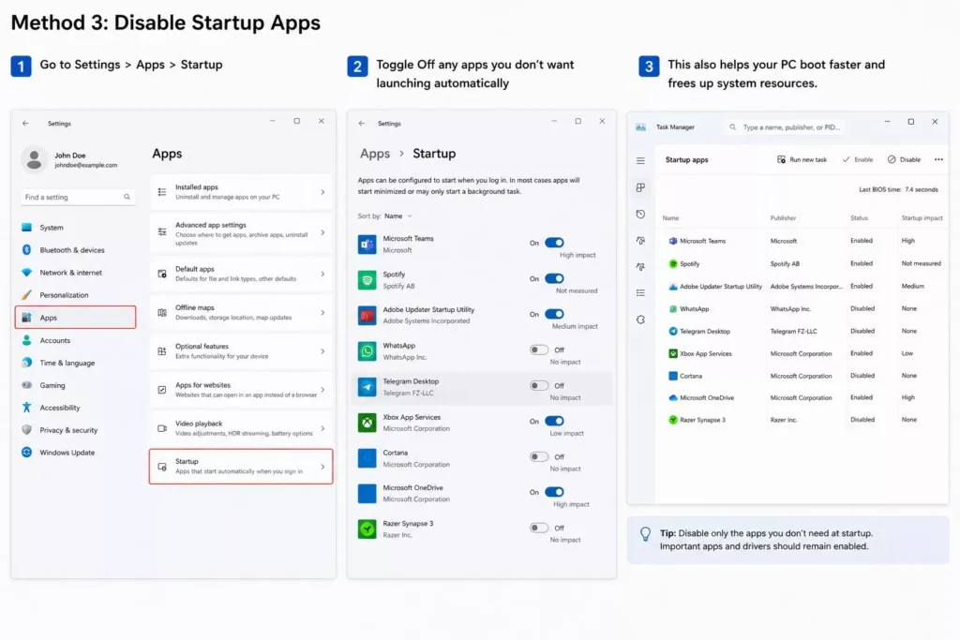The image size is (960, 640).
Task: Expand Advanced app settings chevron
Action: click(x=322, y=232)
